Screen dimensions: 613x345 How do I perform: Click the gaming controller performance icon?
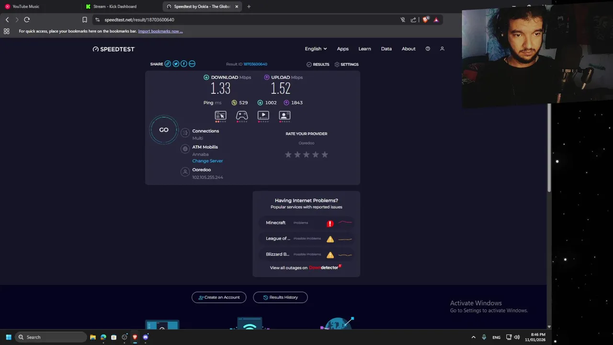[242, 115]
